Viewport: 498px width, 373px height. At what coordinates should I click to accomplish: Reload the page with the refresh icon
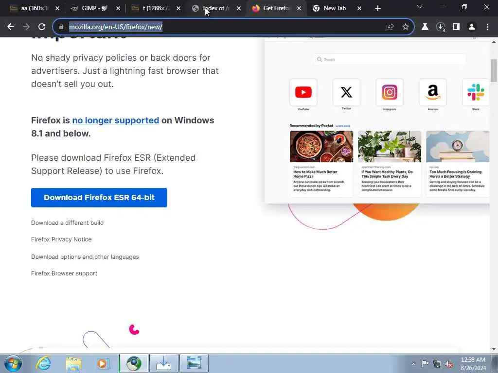pos(42,27)
